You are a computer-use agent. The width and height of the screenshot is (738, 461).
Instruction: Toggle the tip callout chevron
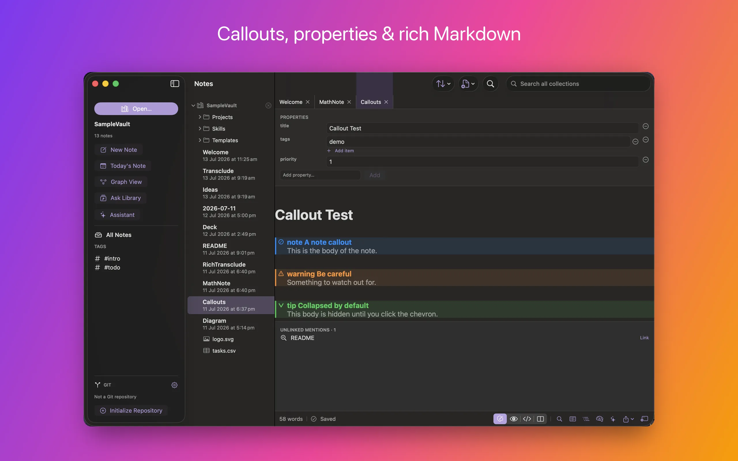(x=281, y=305)
